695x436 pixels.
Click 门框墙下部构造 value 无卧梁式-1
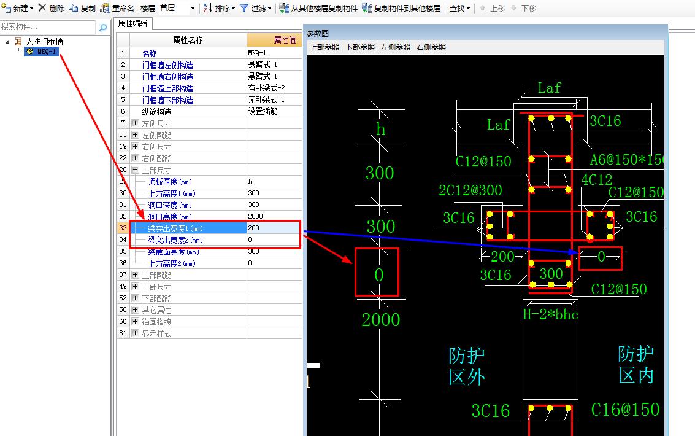pos(274,99)
